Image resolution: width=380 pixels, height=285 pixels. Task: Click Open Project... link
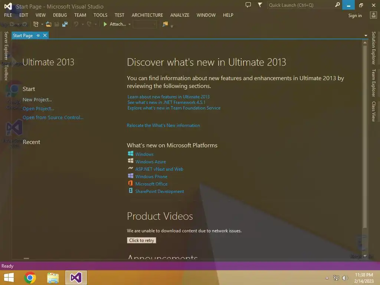click(x=38, y=109)
